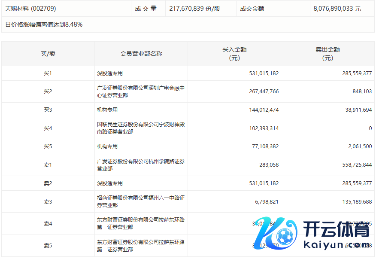Image resolution: width=376 pixels, height=259 pixels.
Task: Open 广发证券 杭州学院路证券营业部 entry
Action: tap(140, 165)
